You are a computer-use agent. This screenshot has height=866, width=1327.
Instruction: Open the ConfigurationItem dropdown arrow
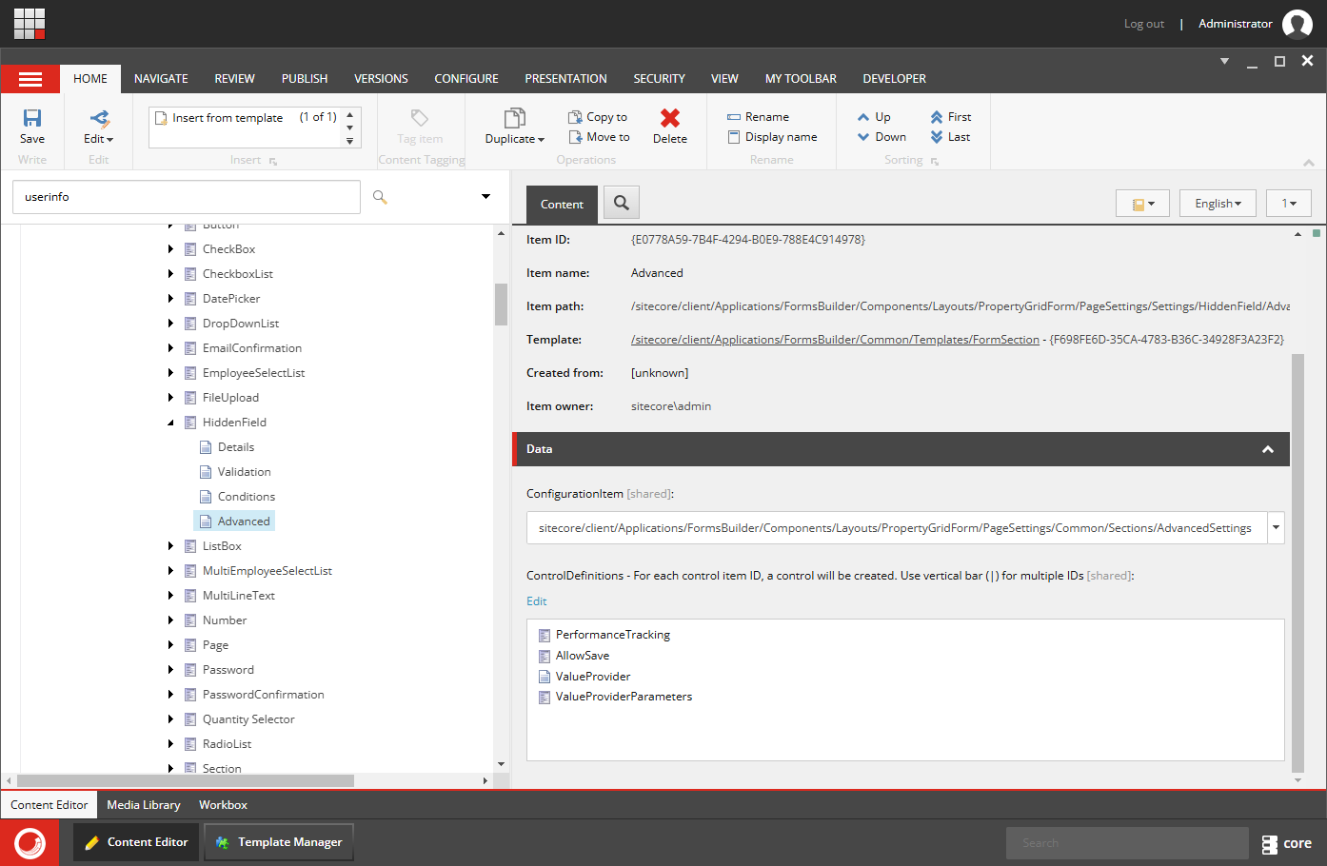coord(1276,528)
